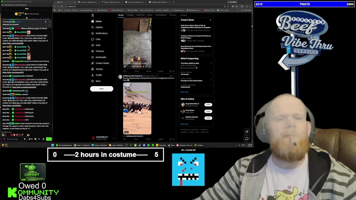Click Ask Gemini button in Chrome
The image size is (356, 200).
(x=233, y=2)
